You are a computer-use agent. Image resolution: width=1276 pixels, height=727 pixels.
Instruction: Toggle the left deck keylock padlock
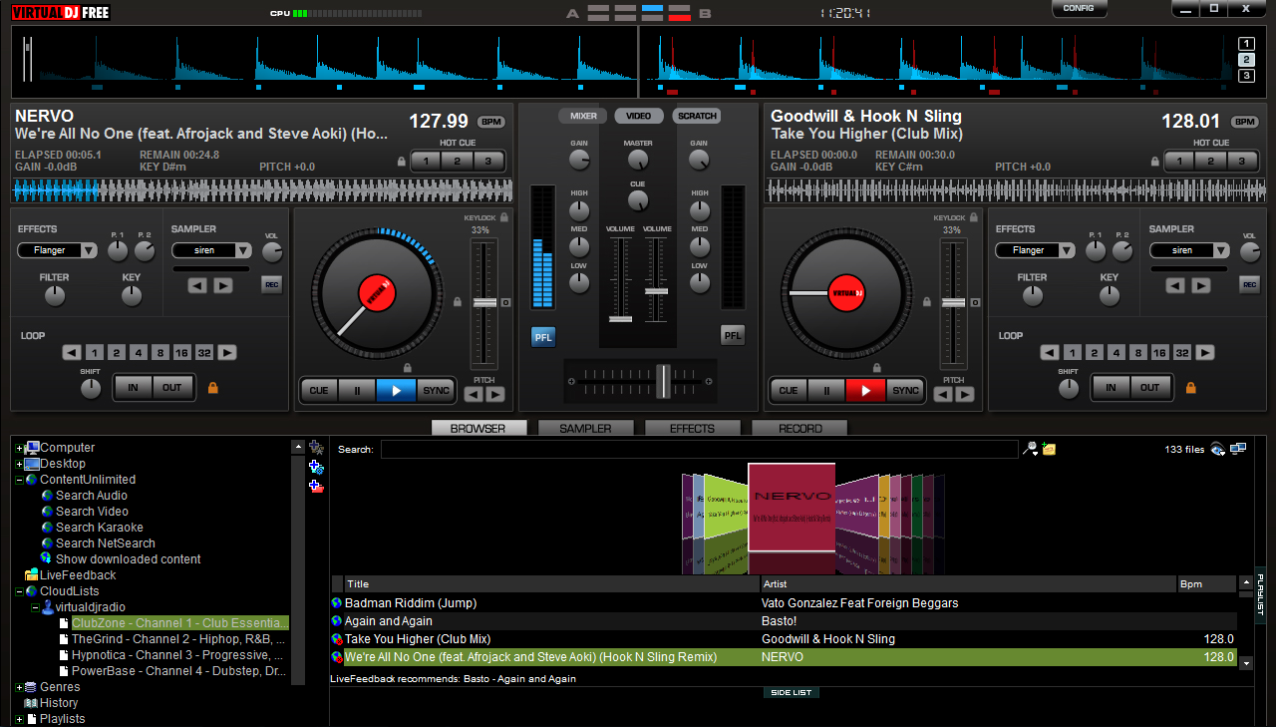504,217
